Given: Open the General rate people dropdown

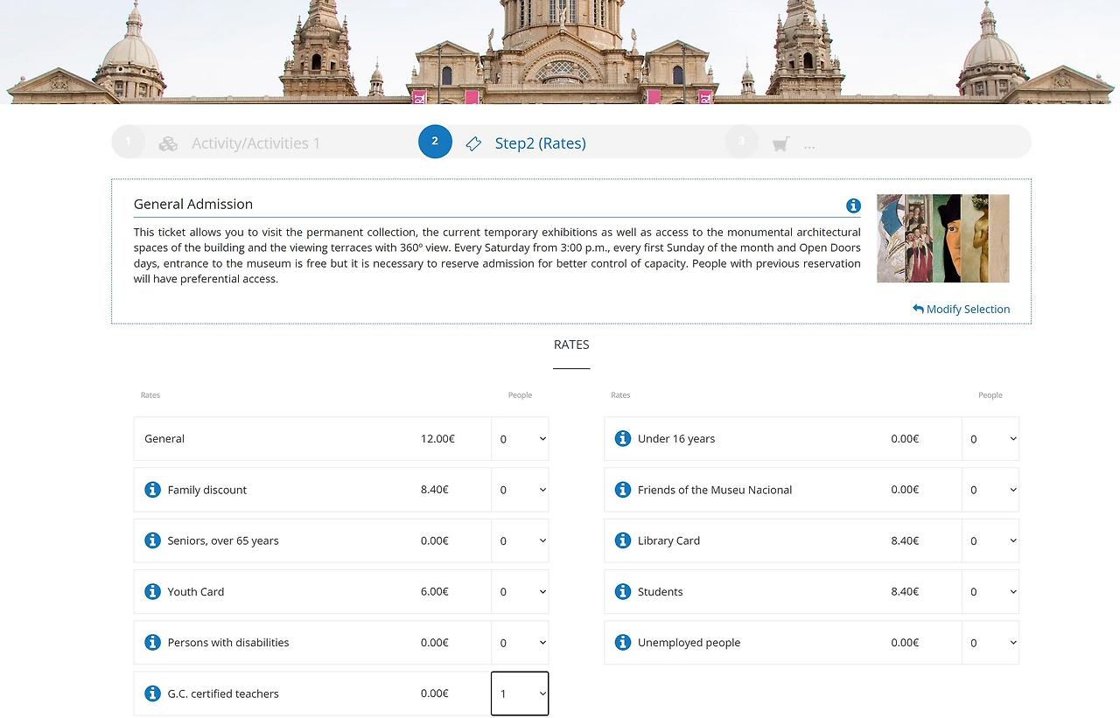Looking at the screenshot, I should [520, 439].
